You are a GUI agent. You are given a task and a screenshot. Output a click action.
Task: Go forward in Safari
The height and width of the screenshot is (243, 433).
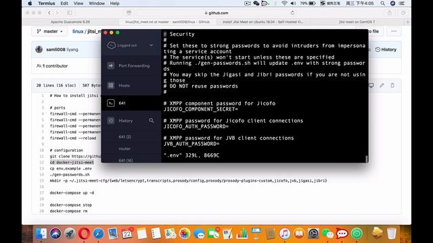(x=57, y=13)
